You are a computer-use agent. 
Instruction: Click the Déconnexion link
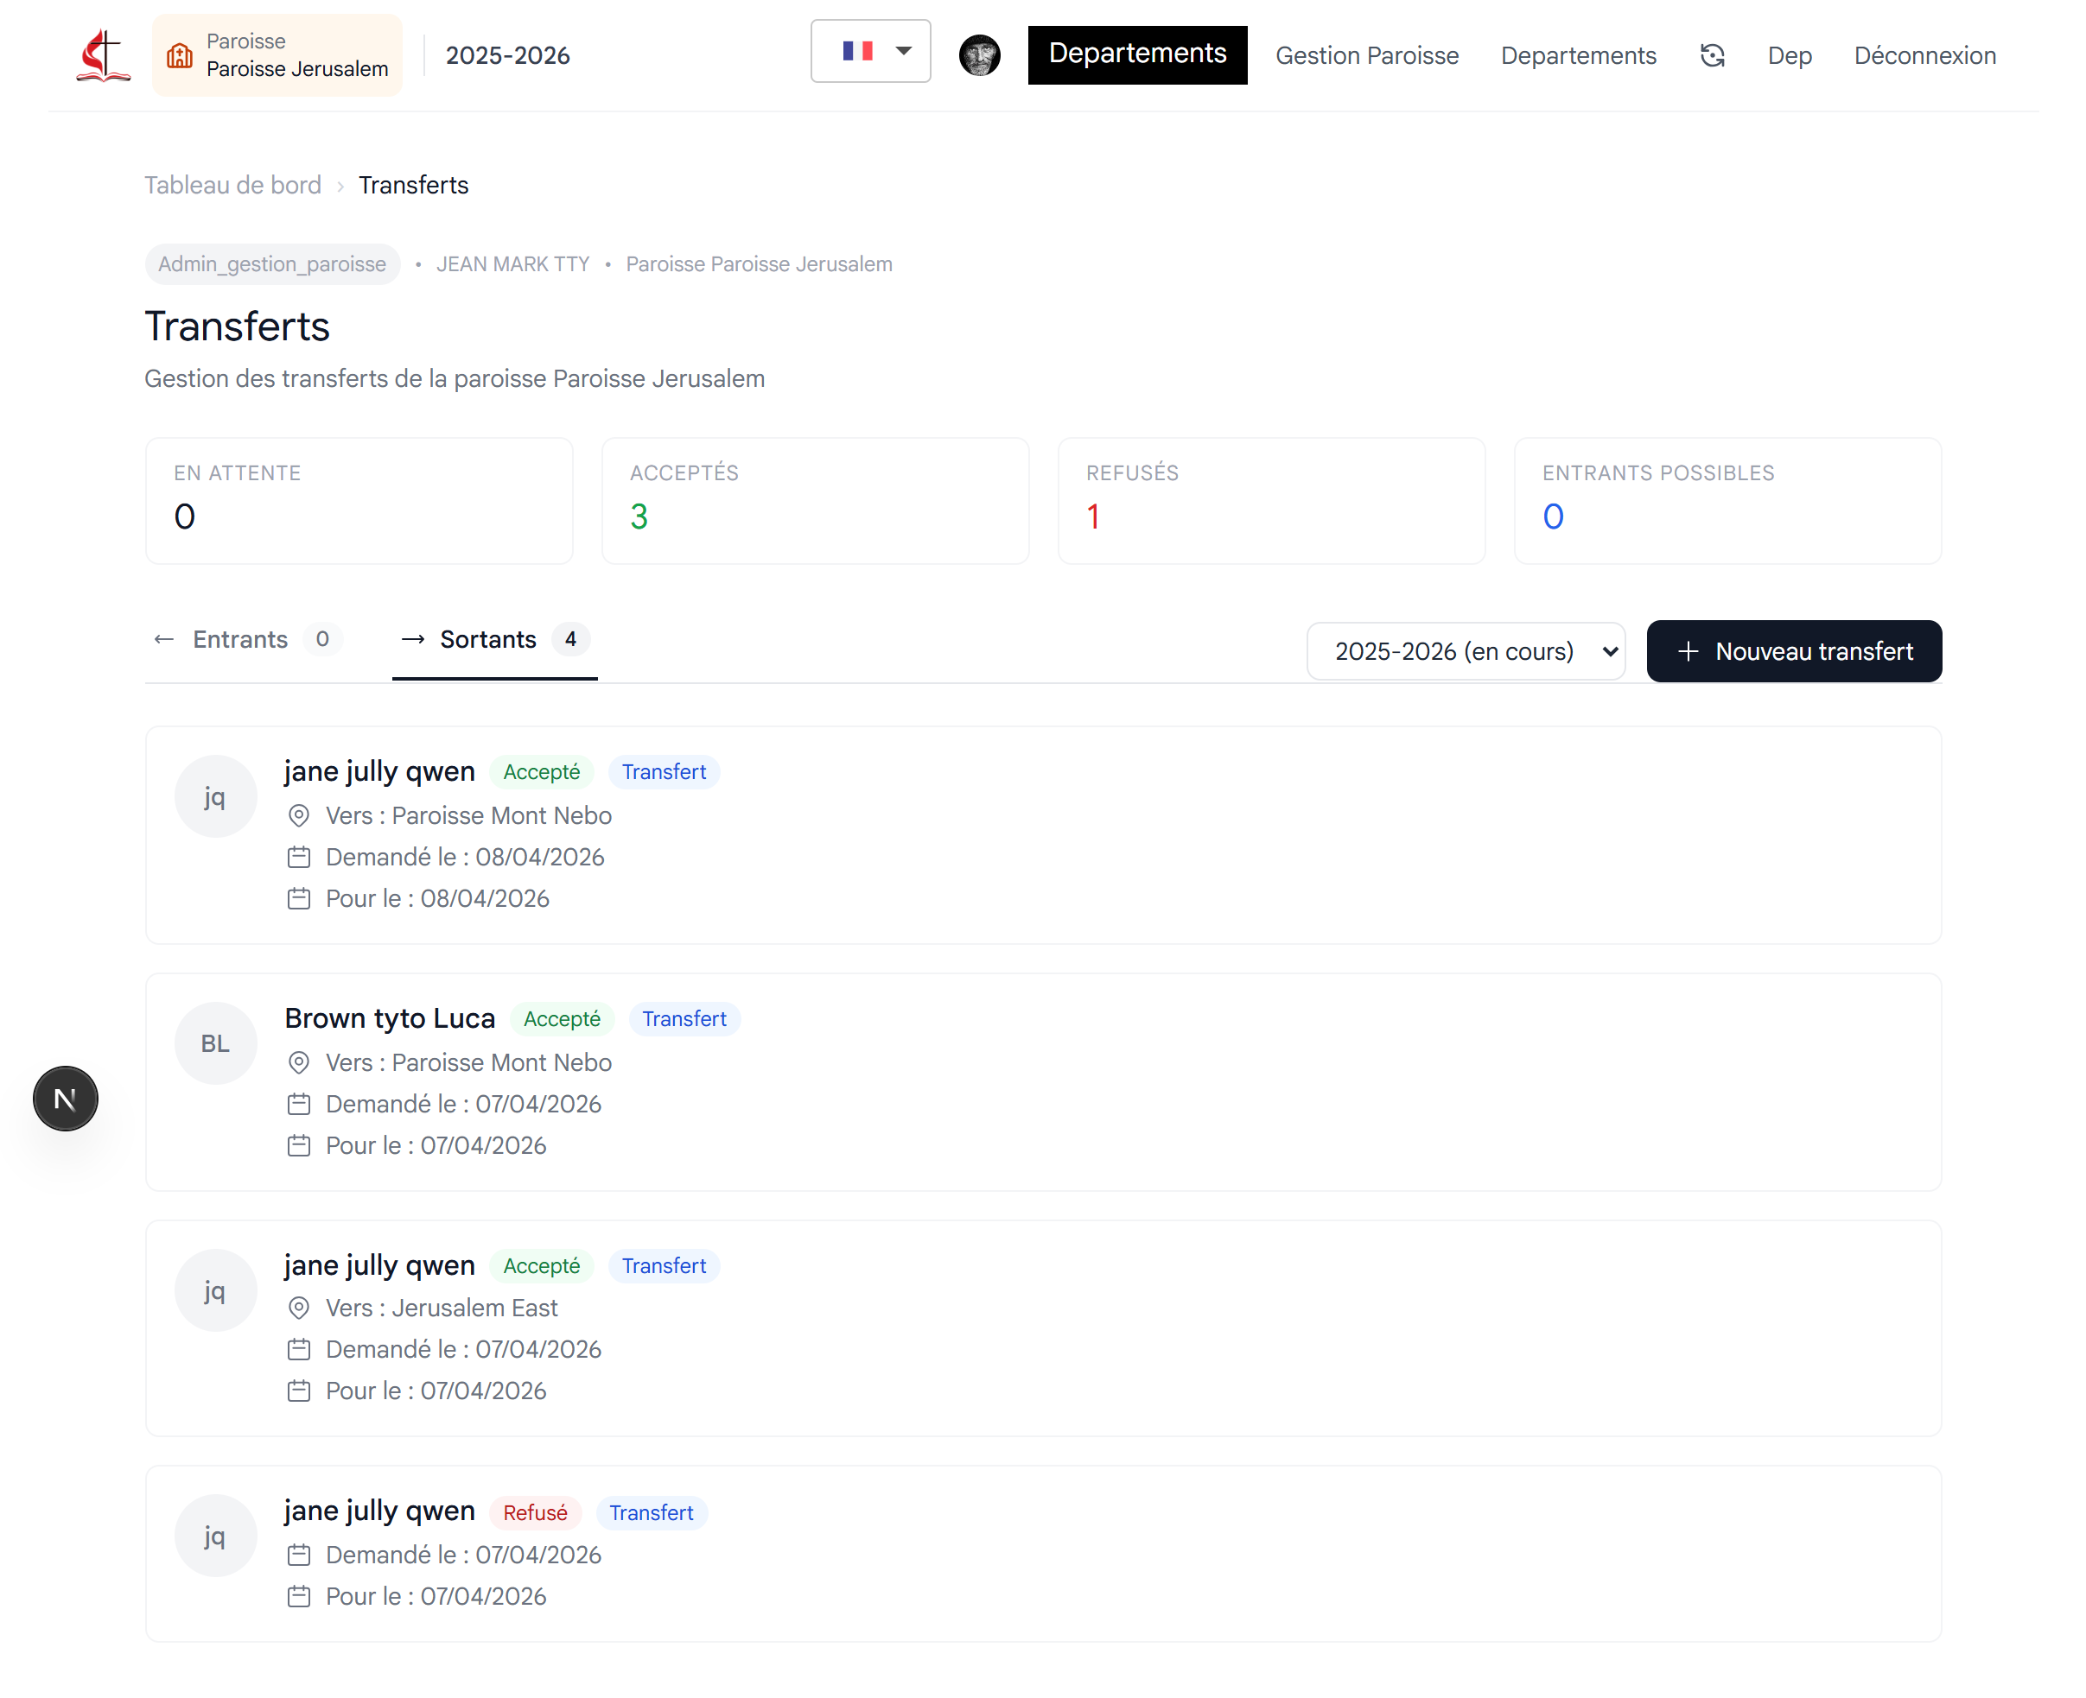point(1924,56)
